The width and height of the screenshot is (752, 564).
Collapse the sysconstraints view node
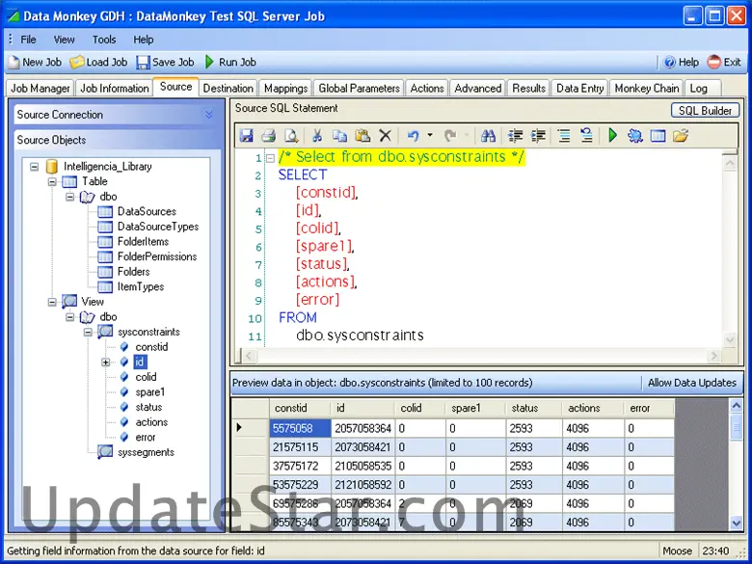pos(88,332)
